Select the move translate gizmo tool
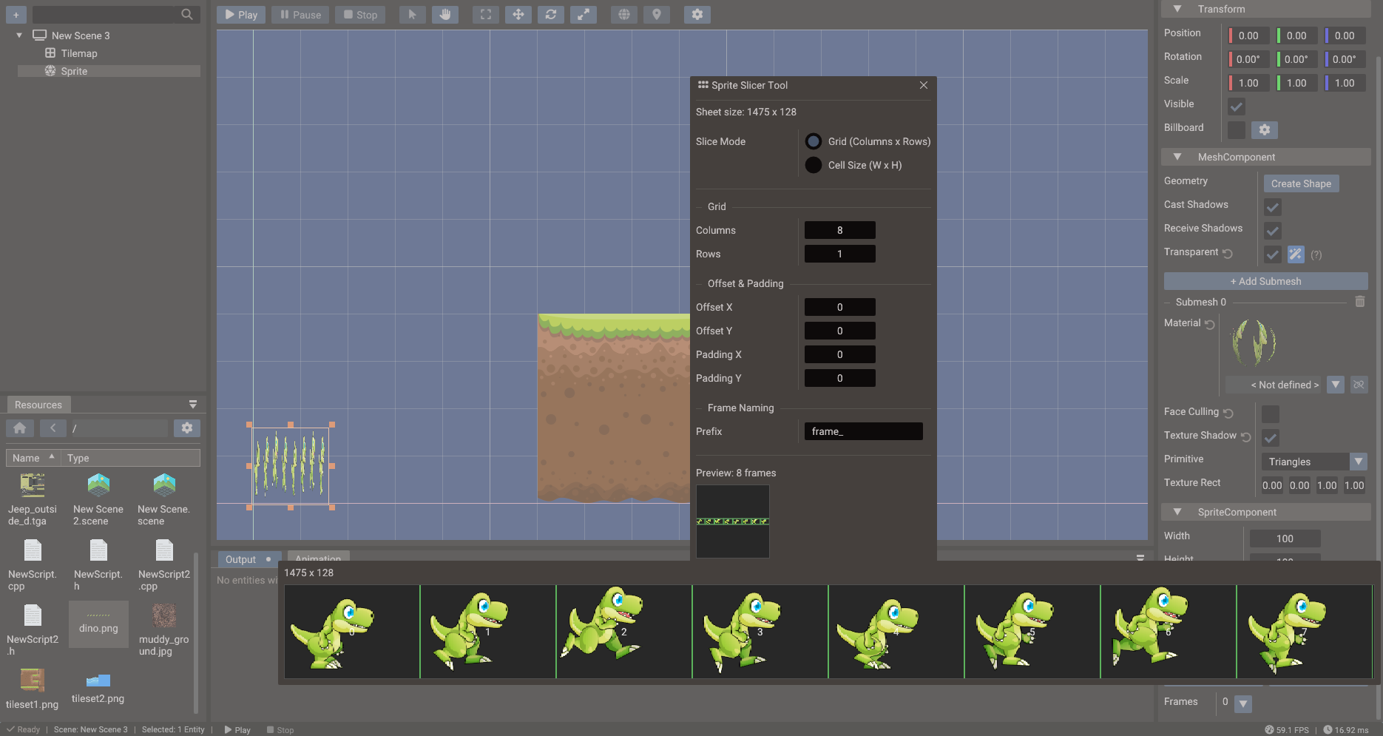The height and width of the screenshot is (736, 1383). pyautogui.click(x=518, y=15)
